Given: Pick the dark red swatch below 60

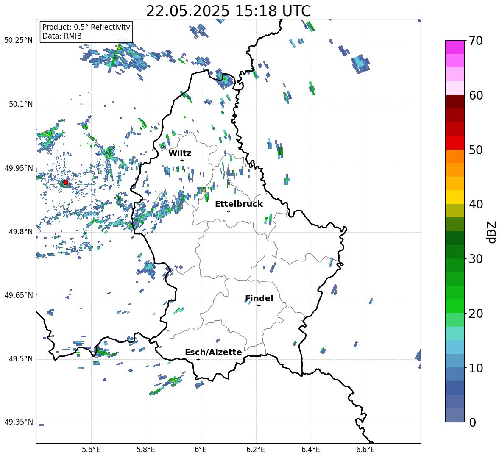Looking at the screenshot, I should [455, 102].
